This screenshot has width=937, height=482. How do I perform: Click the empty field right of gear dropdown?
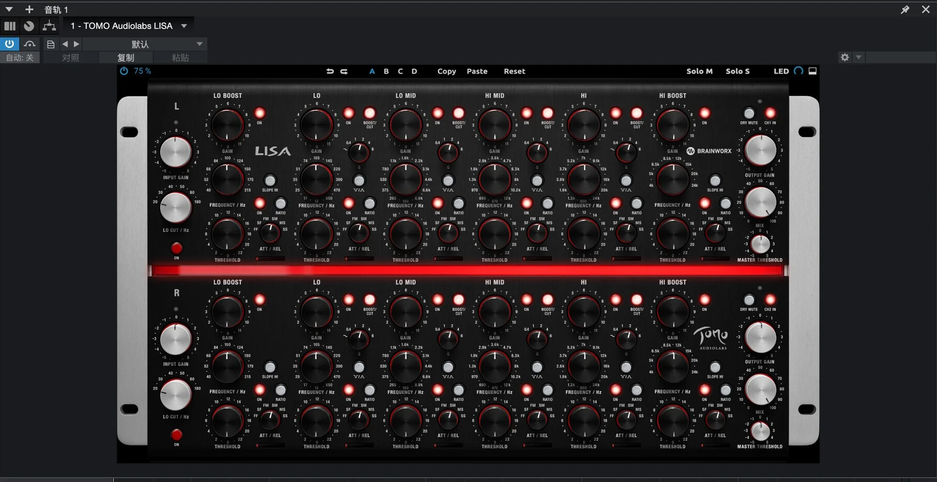coord(901,57)
